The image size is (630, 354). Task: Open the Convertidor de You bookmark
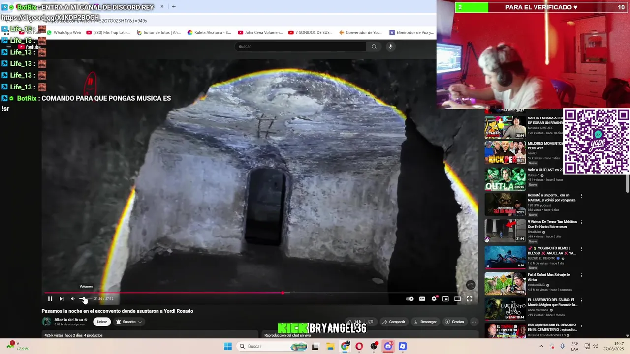click(x=361, y=33)
